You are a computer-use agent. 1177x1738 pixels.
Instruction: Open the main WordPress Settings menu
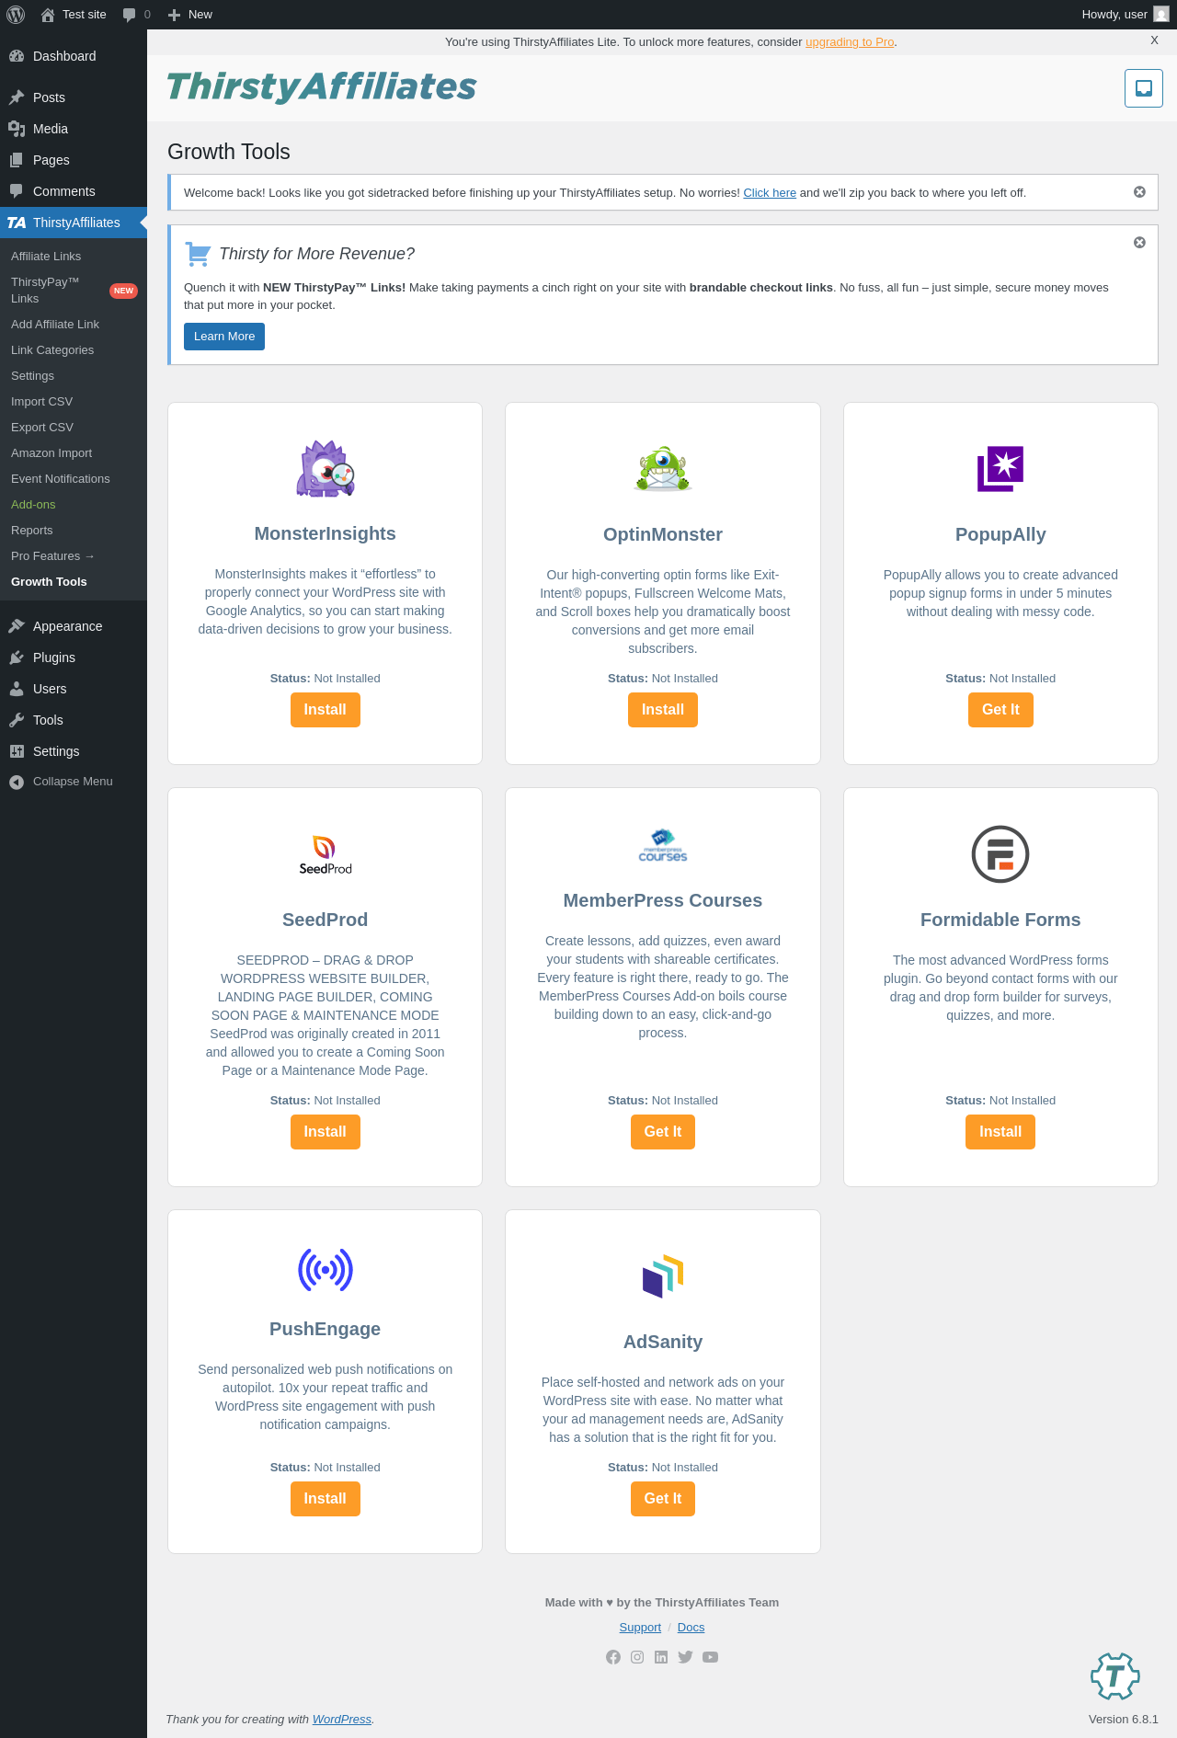tap(74, 751)
